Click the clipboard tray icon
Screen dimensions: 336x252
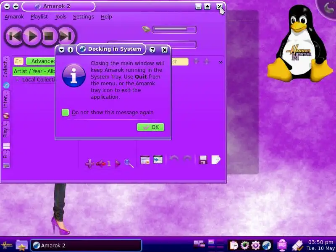pos(234,245)
